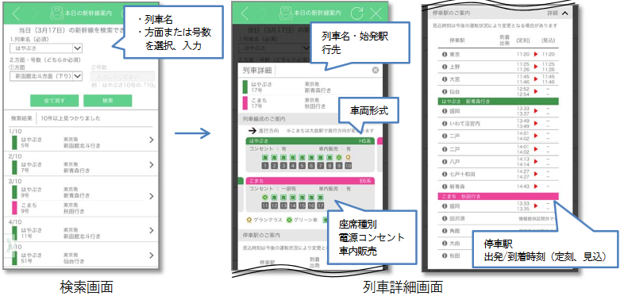
Task: Open the info icon next to 秋田 station
Action: [445, 255]
